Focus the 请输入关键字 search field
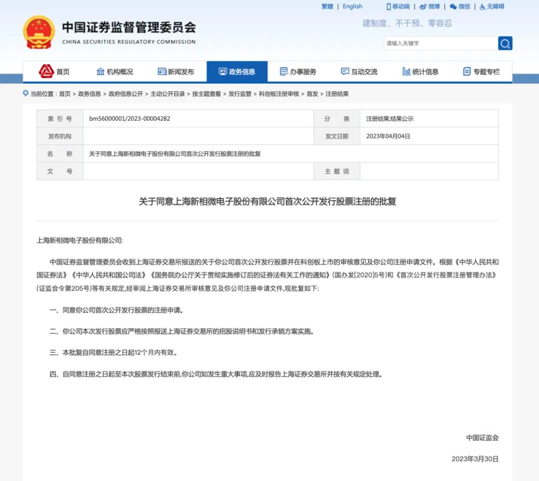The image size is (539, 481). click(441, 43)
